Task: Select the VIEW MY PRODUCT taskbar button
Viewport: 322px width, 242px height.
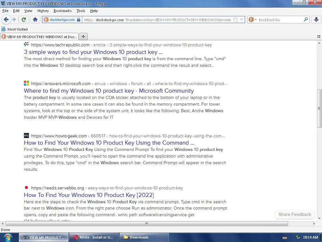Action: (44, 237)
